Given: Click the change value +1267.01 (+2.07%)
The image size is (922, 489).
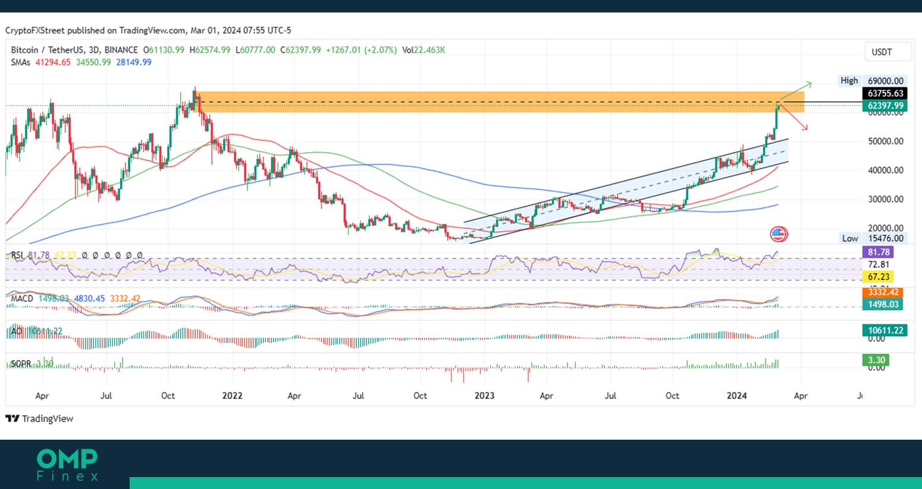Looking at the screenshot, I should [362, 50].
